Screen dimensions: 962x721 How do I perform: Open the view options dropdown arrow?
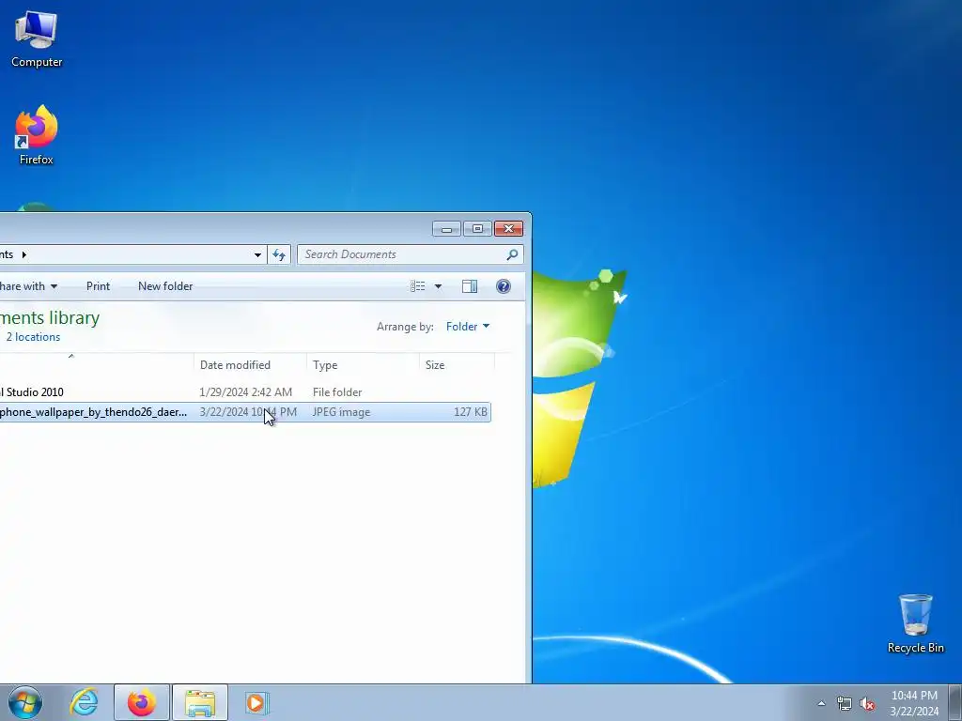click(438, 286)
